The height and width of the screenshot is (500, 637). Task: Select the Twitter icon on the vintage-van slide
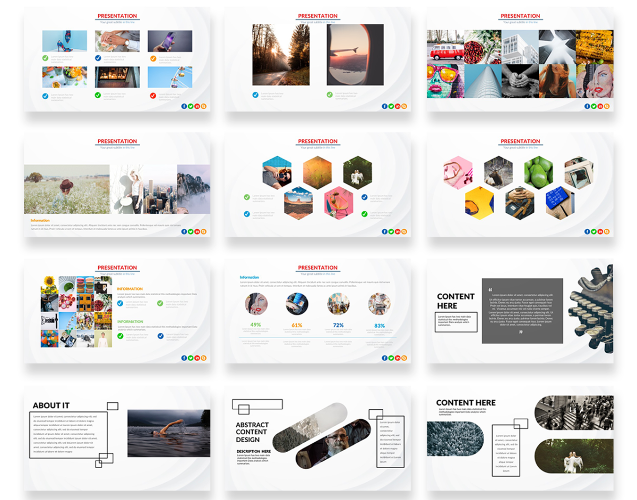coord(593,106)
